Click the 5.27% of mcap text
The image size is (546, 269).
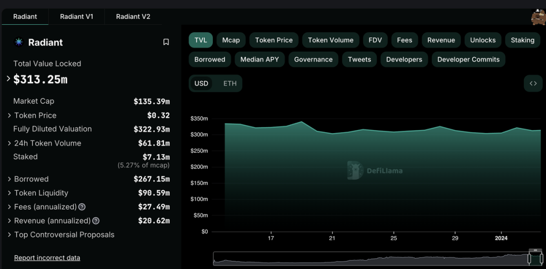point(144,165)
